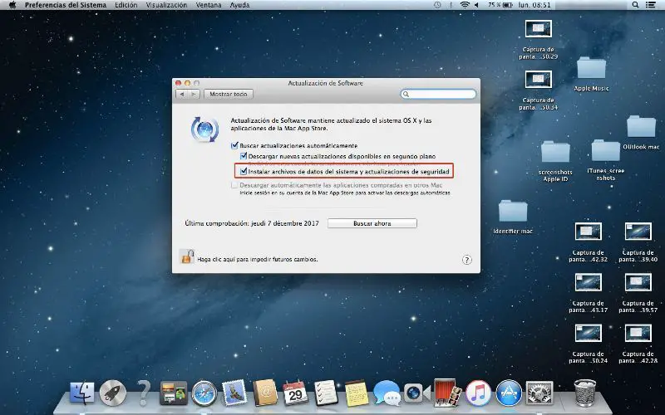The height and width of the screenshot is (415, 665).
Task: Click the Software Update globe icon
Action: (204, 129)
